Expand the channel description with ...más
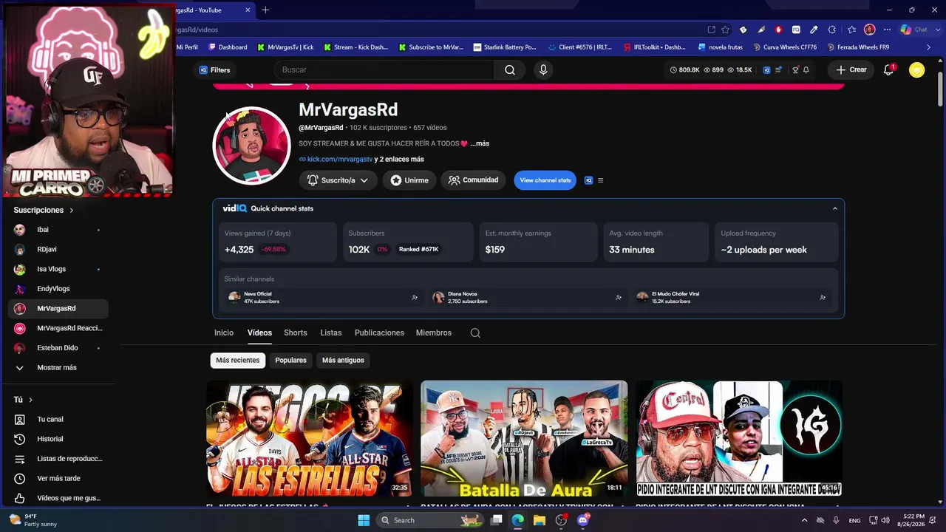The height and width of the screenshot is (532, 946). (x=480, y=143)
